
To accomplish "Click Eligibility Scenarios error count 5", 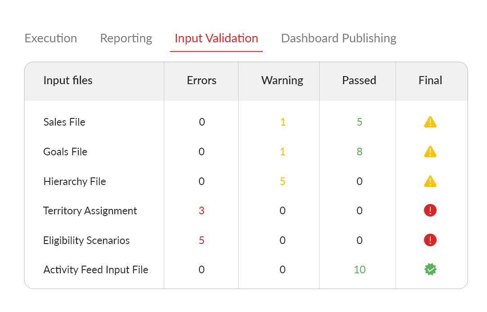I will coord(202,240).
